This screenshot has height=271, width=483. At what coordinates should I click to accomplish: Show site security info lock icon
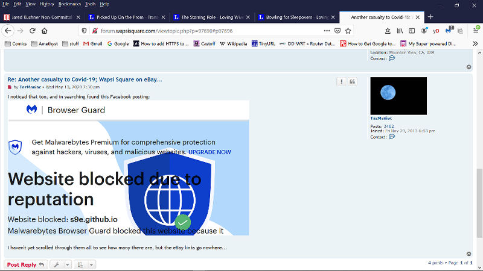[x=95, y=31]
